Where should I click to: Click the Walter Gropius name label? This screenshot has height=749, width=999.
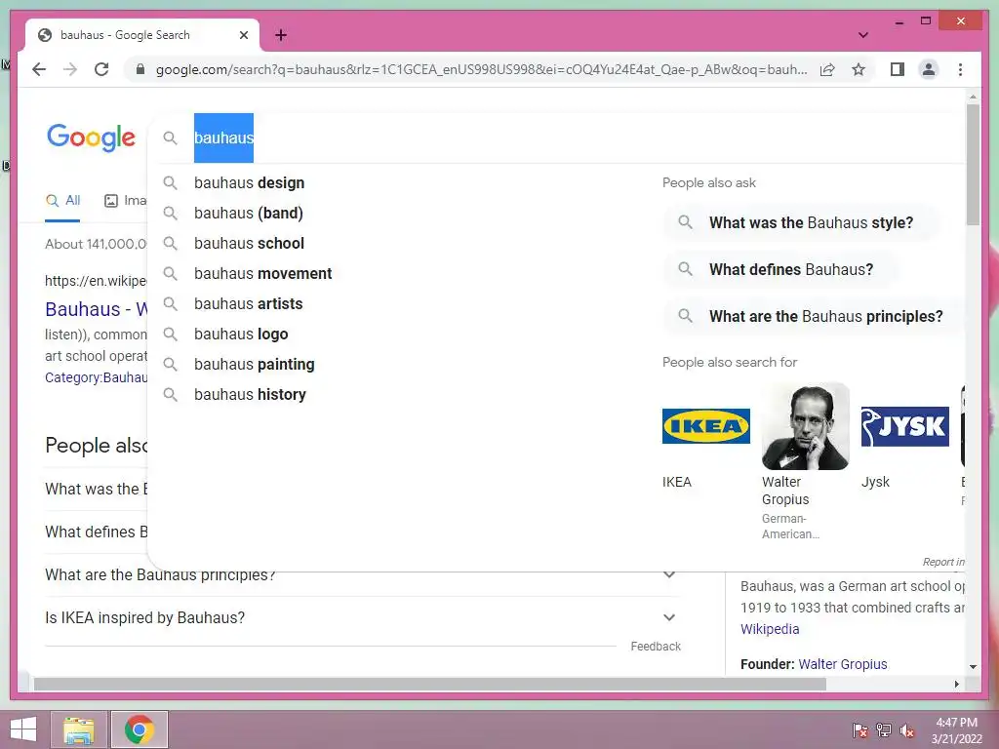tap(785, 491)
